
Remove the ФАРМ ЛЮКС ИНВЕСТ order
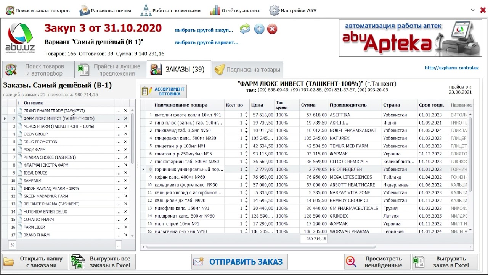click(x=125, y=118)
